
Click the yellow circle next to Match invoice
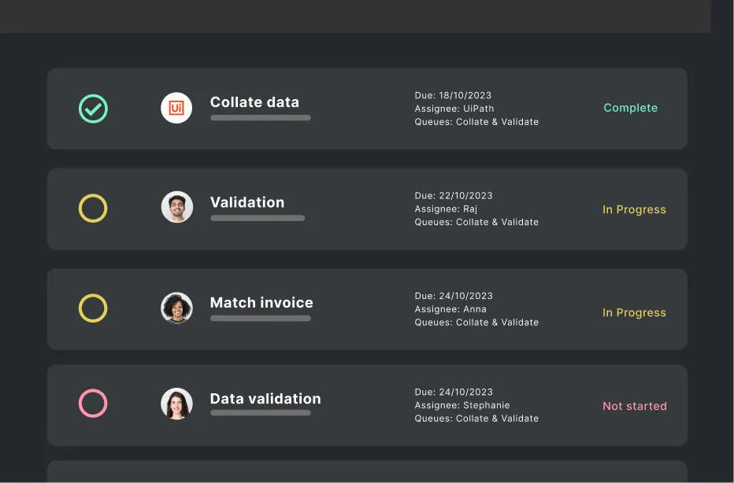93,308
